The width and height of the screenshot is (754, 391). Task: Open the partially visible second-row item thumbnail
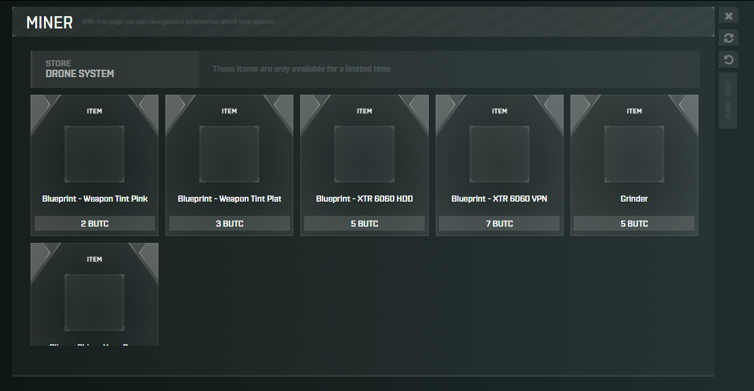coord(94,302)
